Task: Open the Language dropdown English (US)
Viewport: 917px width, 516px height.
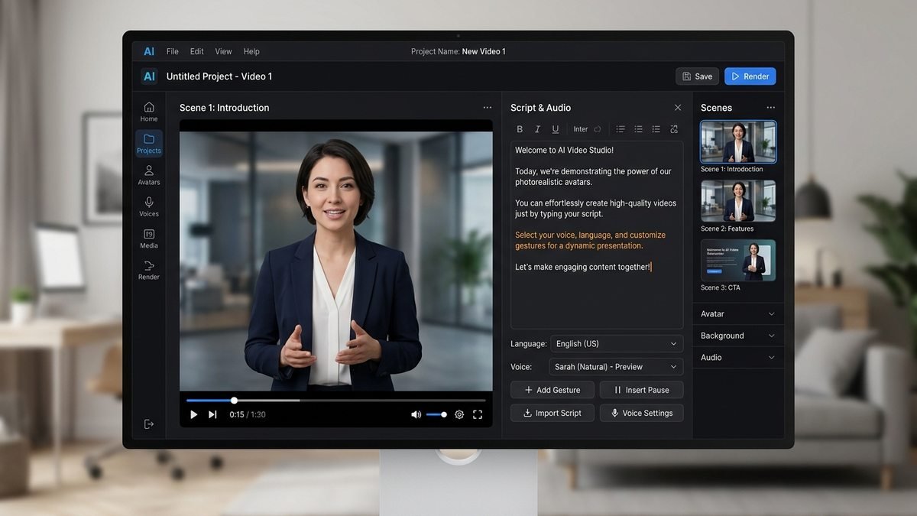Action: point(617,344)
